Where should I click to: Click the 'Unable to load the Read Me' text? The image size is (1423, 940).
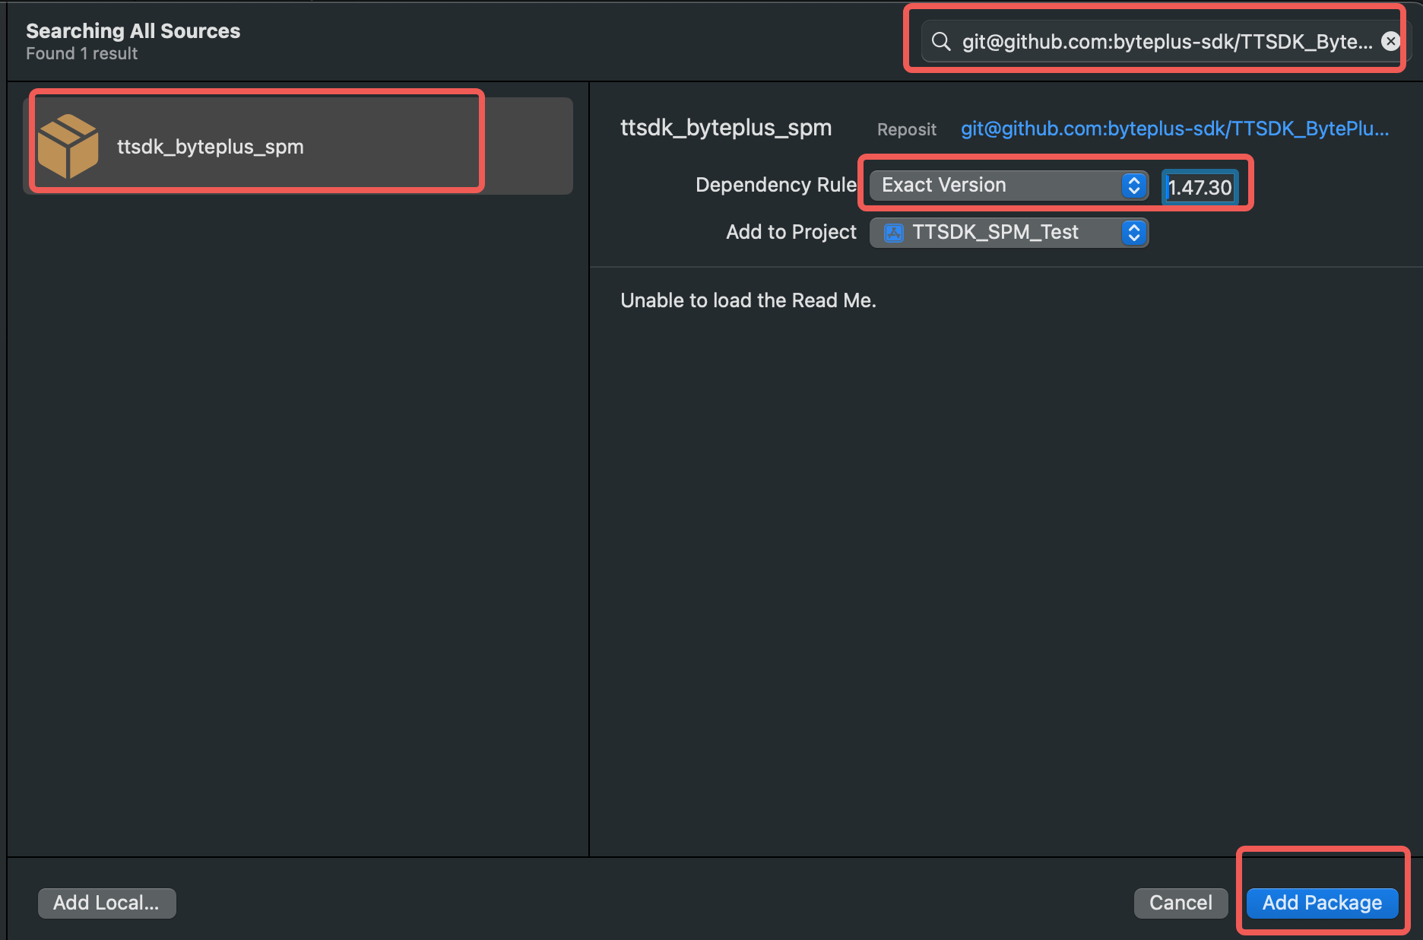coord(748,300)
